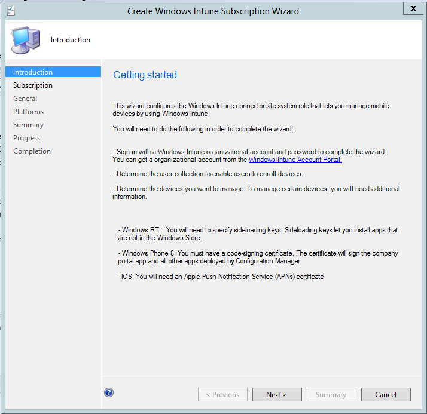This screenshot has width=427, height=414.
Task: Click "Determine the user collection" line
Action: [208, 174]
